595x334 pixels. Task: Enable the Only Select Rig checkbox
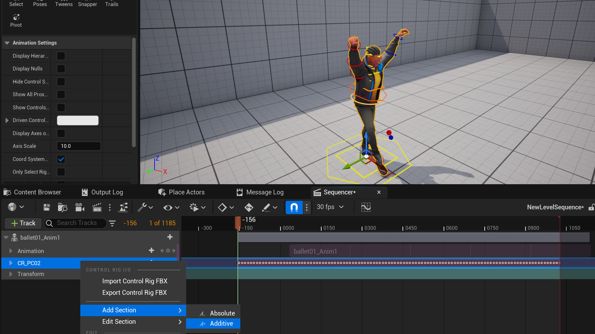pyautogui.click(x=61, y=172)
